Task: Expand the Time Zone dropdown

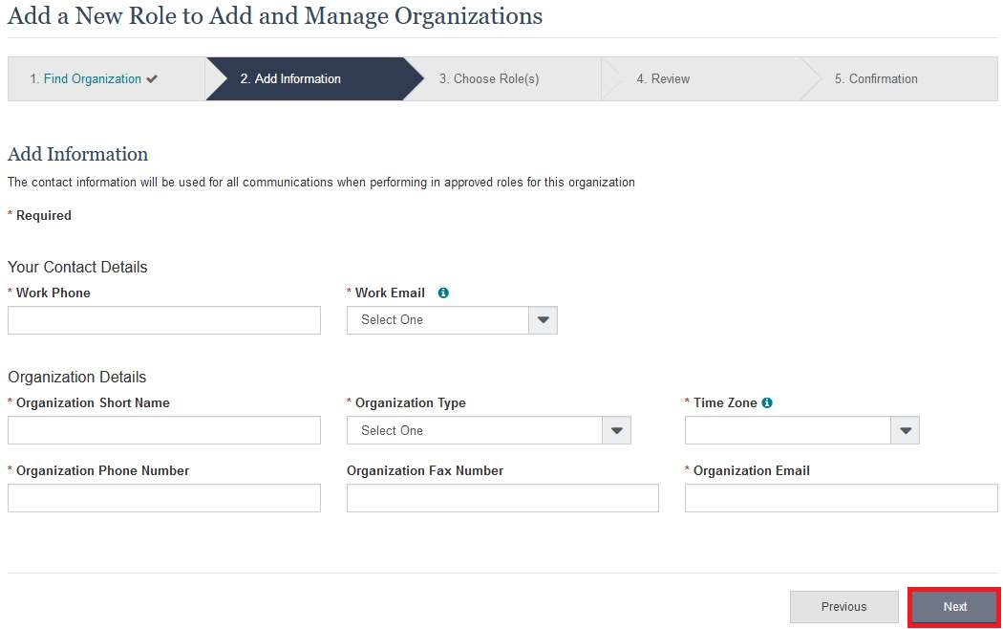Action: (x=905, y=431)
